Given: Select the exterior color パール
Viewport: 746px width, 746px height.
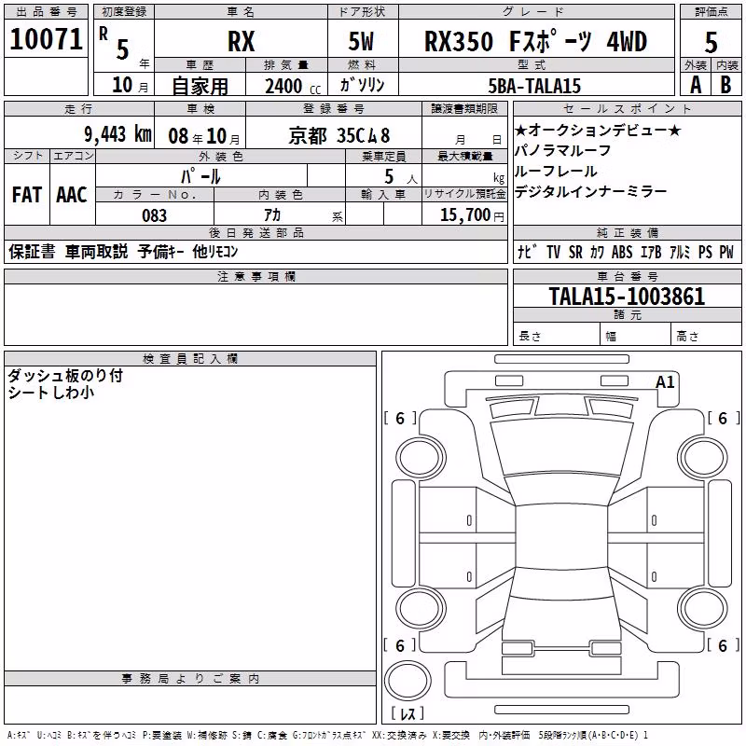Looking at the screenshot, I should (200, 176).
